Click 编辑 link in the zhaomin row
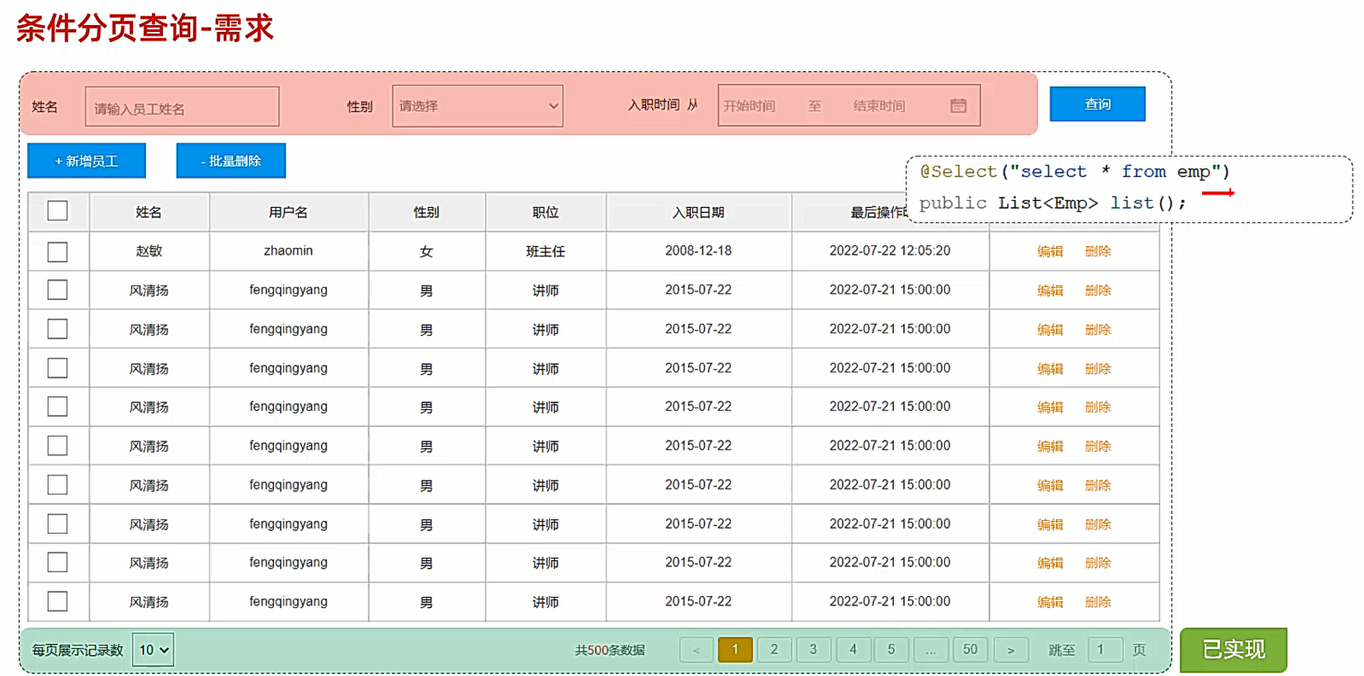This screenshot has height=676, width=1364. [x=1050, y=252]
